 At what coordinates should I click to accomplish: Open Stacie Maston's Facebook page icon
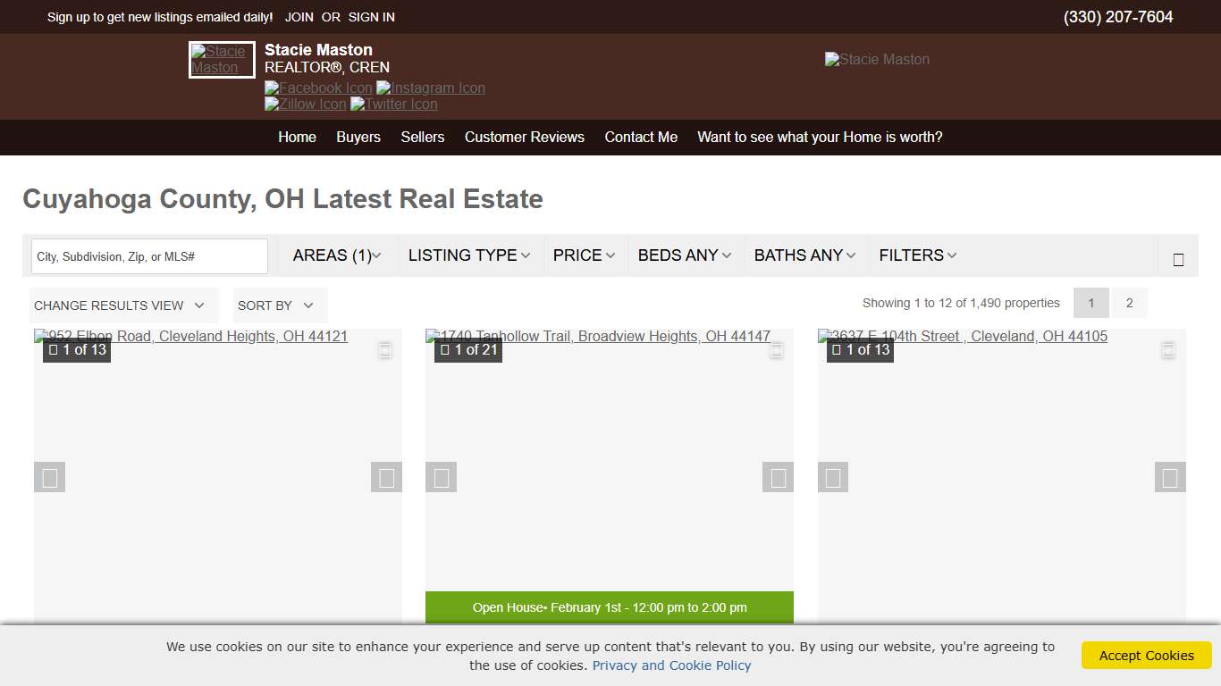[318, 88]
